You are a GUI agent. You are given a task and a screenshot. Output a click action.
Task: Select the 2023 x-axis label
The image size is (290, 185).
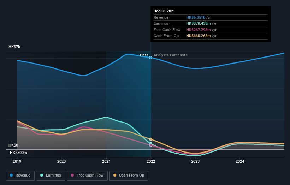click(x=195, y=162)
